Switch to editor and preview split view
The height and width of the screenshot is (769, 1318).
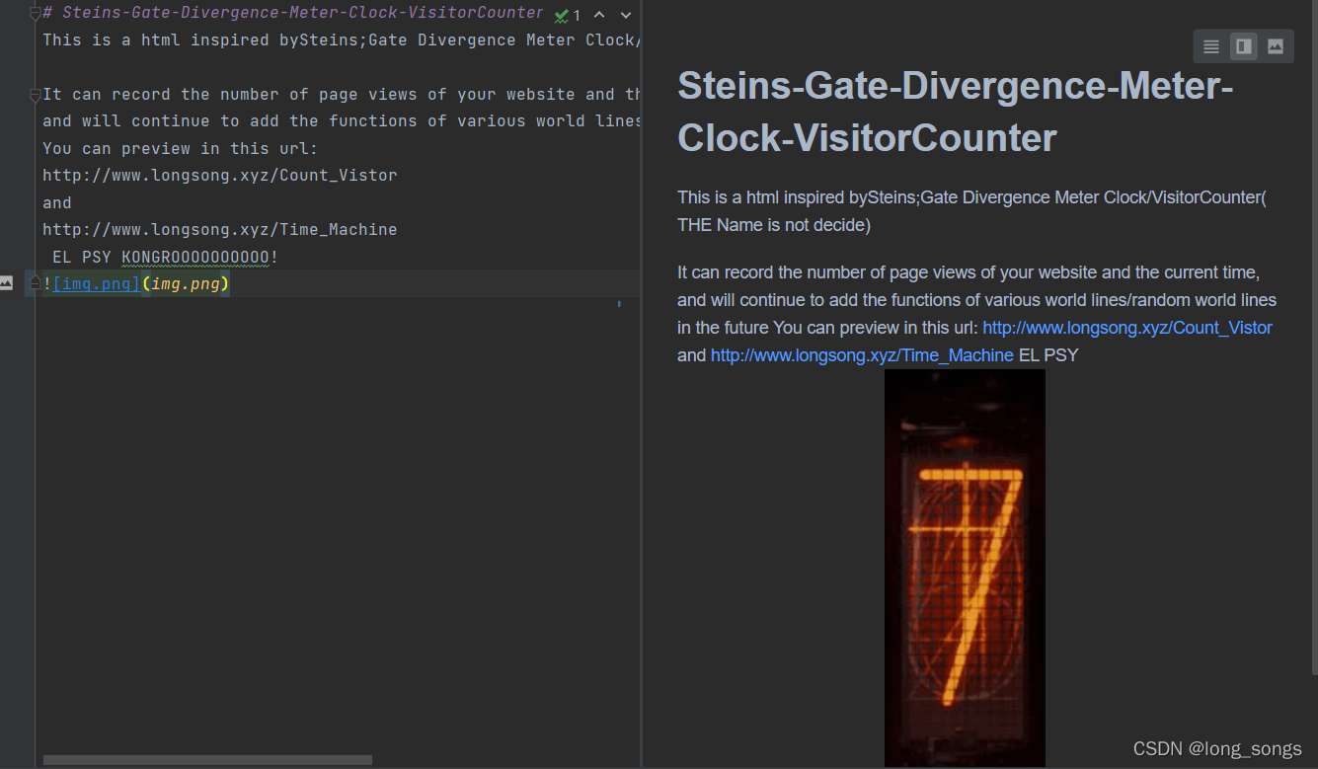(x=1244, y=46)
